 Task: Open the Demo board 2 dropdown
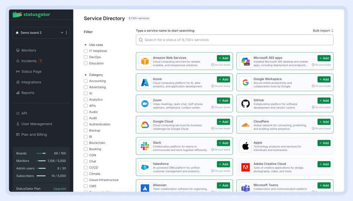pos(62,33)
